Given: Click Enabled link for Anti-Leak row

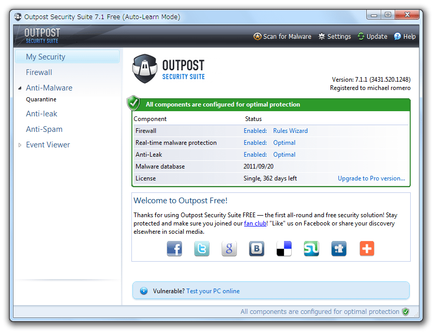Looking at the screenshot, I should pos(255,155).
